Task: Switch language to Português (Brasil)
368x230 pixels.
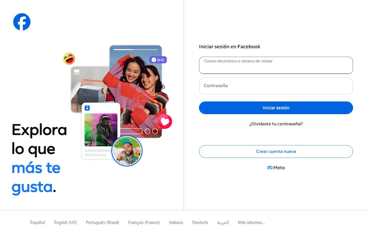Action: [102, 222]
